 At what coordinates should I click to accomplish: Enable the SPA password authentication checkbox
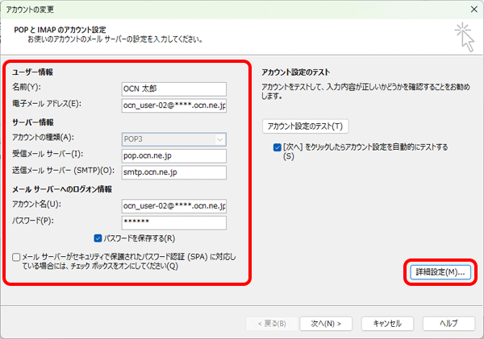17,258
